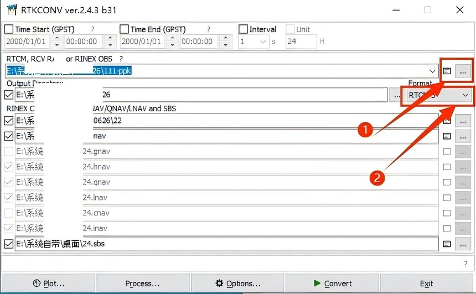Image resolution: width=476 pixels, height=294 pixels.
Task: Click the browse button in the 24.inav row
Action: coord(463,229)
